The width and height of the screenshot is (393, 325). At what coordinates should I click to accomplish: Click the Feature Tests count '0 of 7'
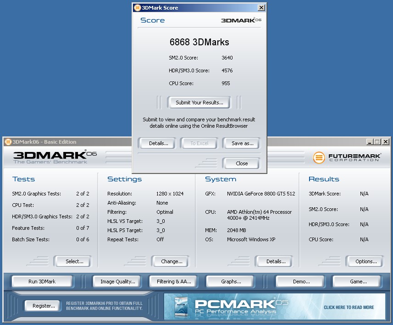pos(83,228)
